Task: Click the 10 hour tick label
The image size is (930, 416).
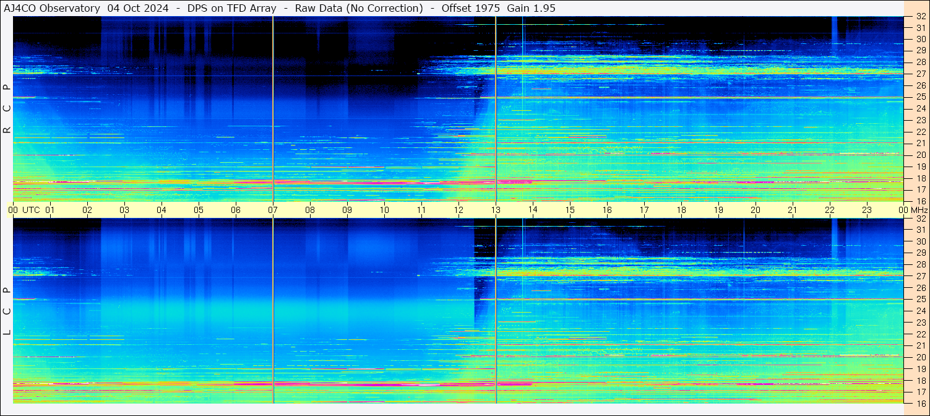Action: [x=384, y=210]
